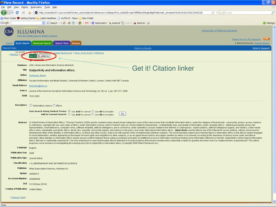This screenshot has height=207, width=276.
Task: Select New Search Use OR to broaden
Action: point(93,111)
